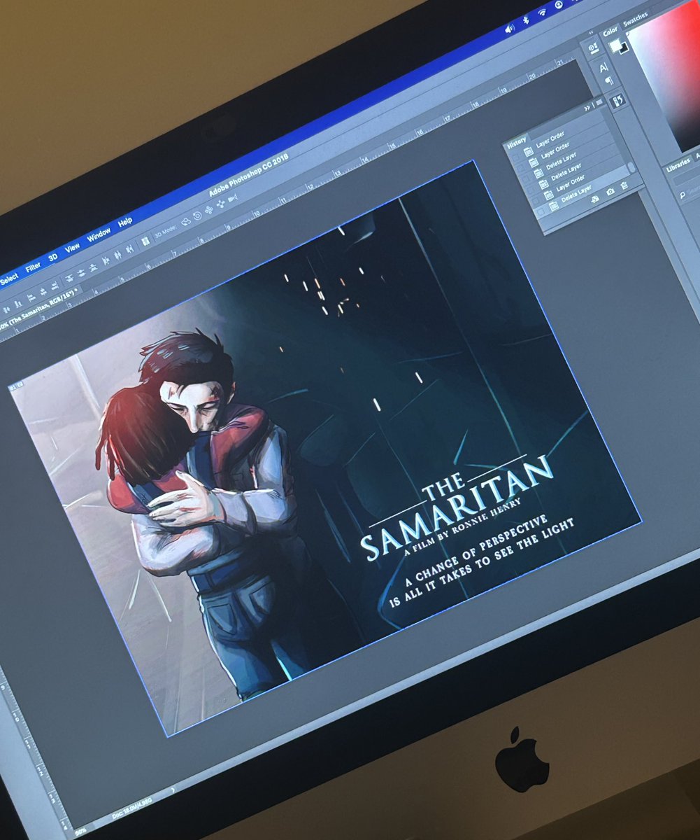This screenshot has height=840, width=700.
Task: Open the macOS Wi-Fi menu icon
Action: click(x=542, y=12)
